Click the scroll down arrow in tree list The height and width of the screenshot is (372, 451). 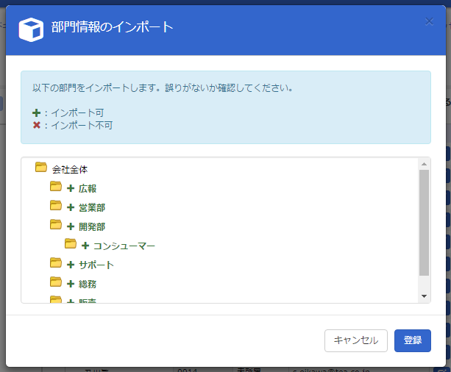click(x=424, y=296)
